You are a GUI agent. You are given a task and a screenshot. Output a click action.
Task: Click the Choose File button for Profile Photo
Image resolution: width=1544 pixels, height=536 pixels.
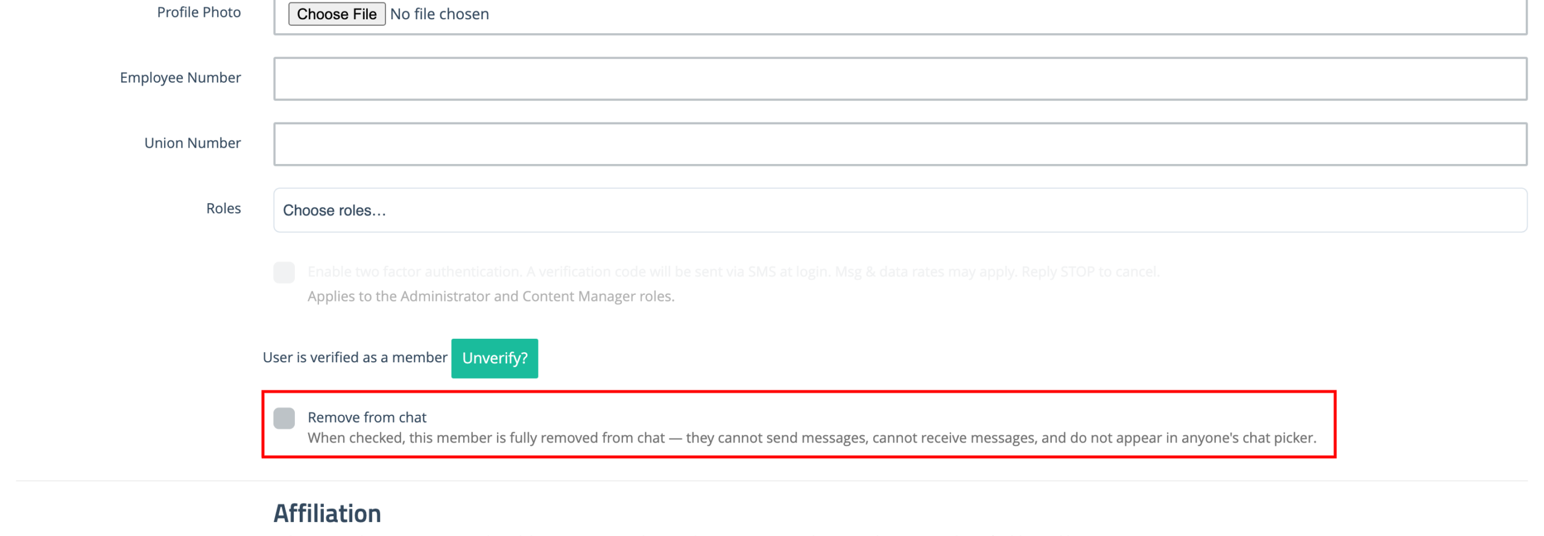click(x=337, y=14)
